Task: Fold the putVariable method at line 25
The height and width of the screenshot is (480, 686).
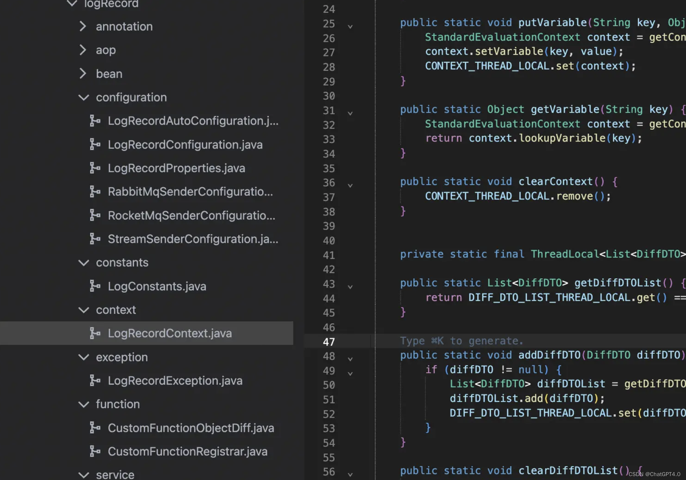Action: click(350, 27)
